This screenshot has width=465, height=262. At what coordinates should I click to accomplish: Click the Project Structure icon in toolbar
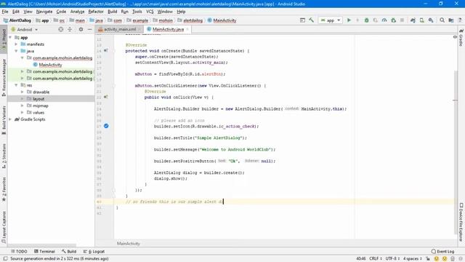(450, 20)
